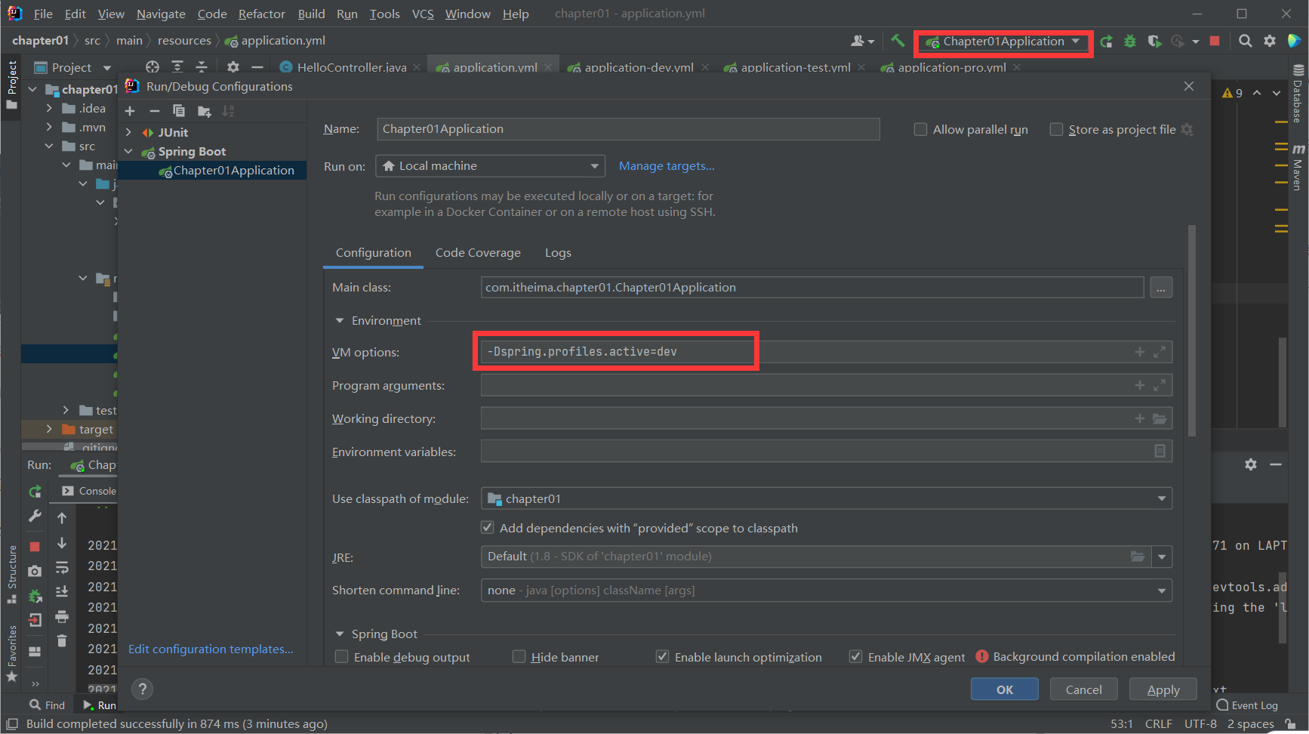The image size is (1309, 734).
Task: Open the Run on target dropdown
Action: [595, 165]
